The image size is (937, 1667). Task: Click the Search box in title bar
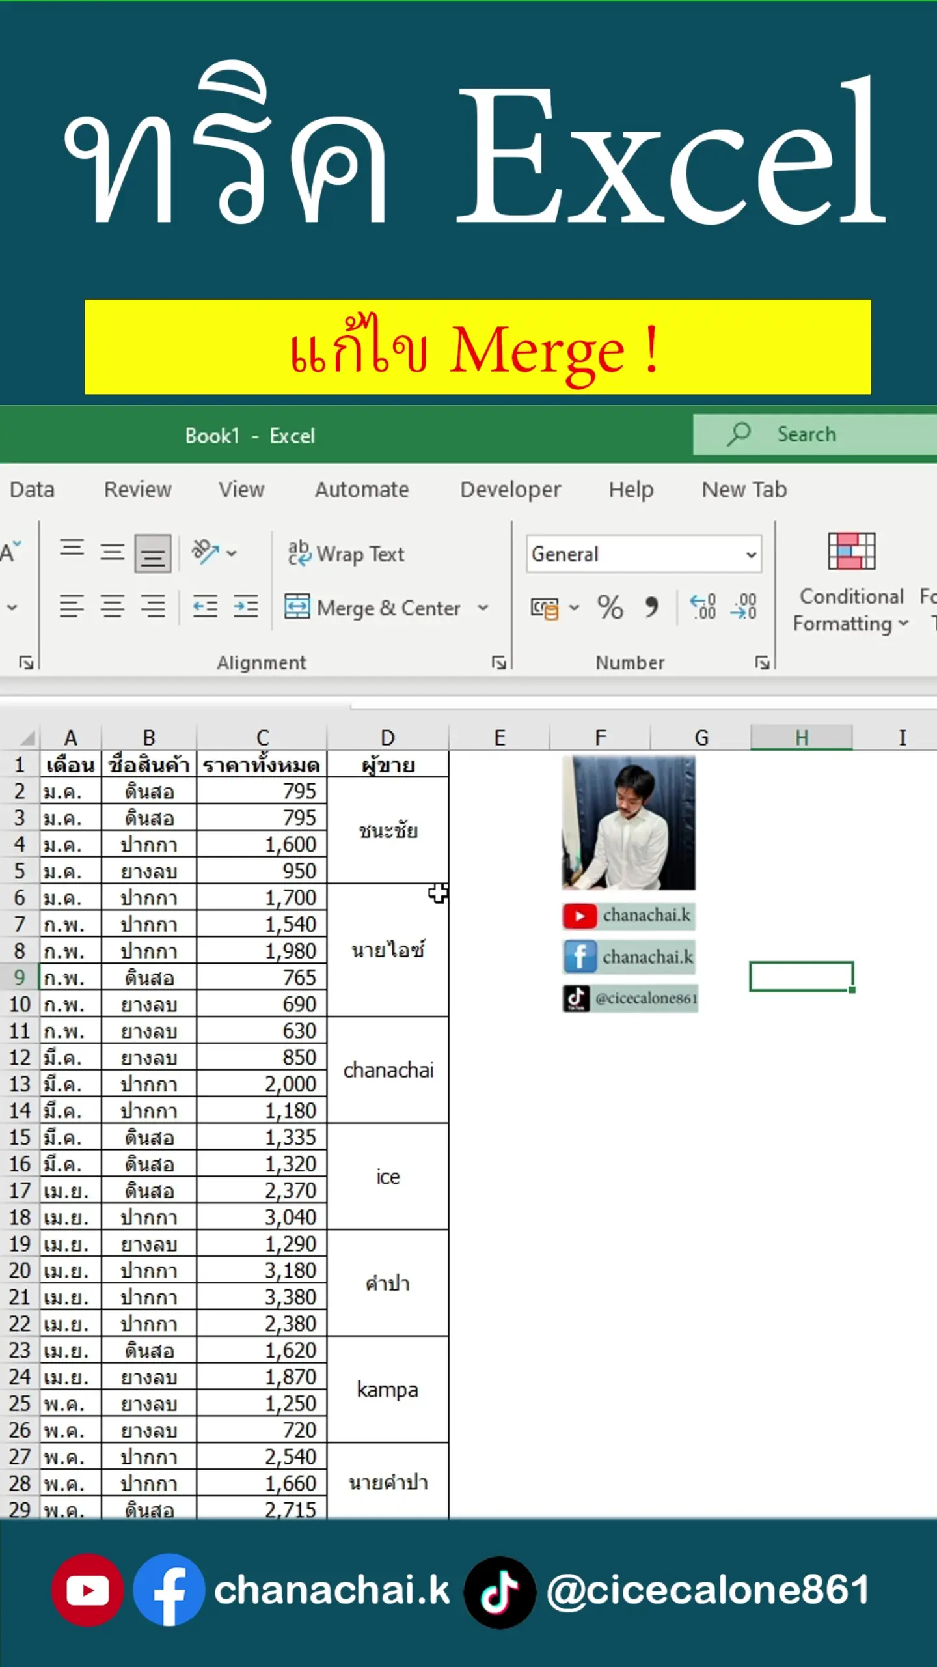pyautogui.click(x=815, y=434)
